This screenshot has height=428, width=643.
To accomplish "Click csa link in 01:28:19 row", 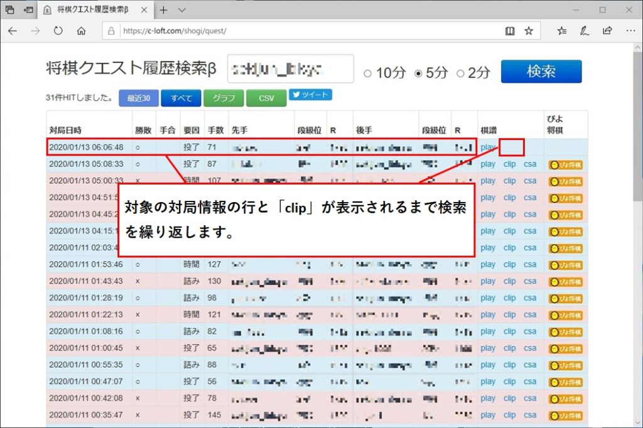I will [530, 298].
